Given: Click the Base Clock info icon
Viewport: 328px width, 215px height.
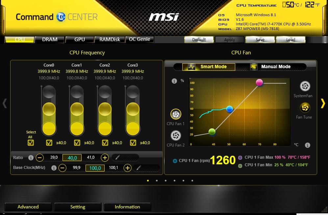Looking at the screenshot, I should [54, 168].
